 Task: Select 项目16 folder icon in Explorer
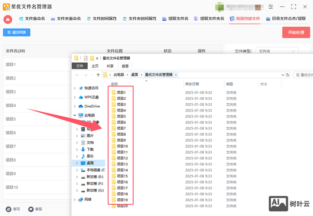(x=114, y=182)
